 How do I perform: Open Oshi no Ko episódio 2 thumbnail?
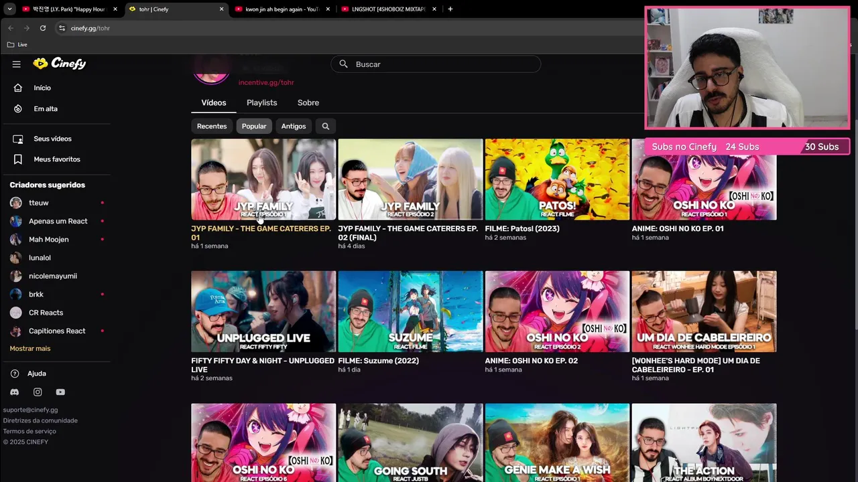coord(557,311)
